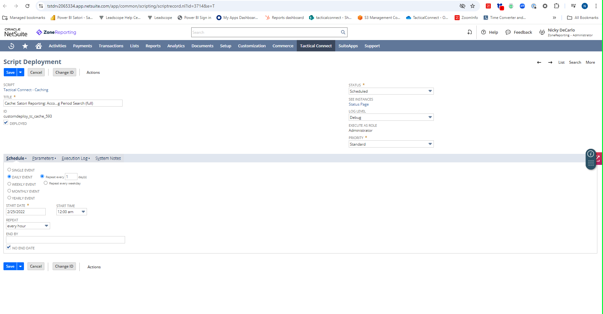This screenshot has width=603, height=314.
Task: Click the Start Date input field
Action: coord(26,212)
